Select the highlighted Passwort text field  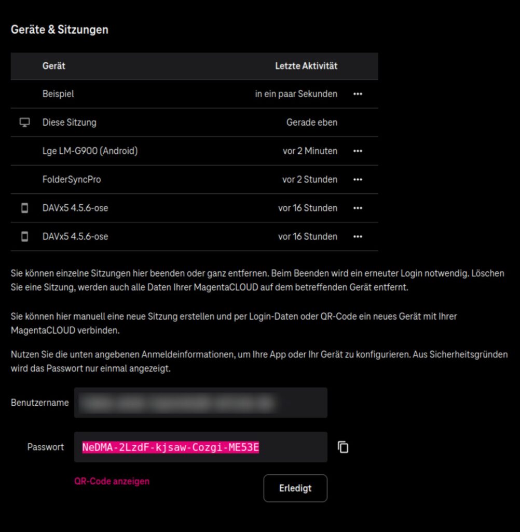200,447
